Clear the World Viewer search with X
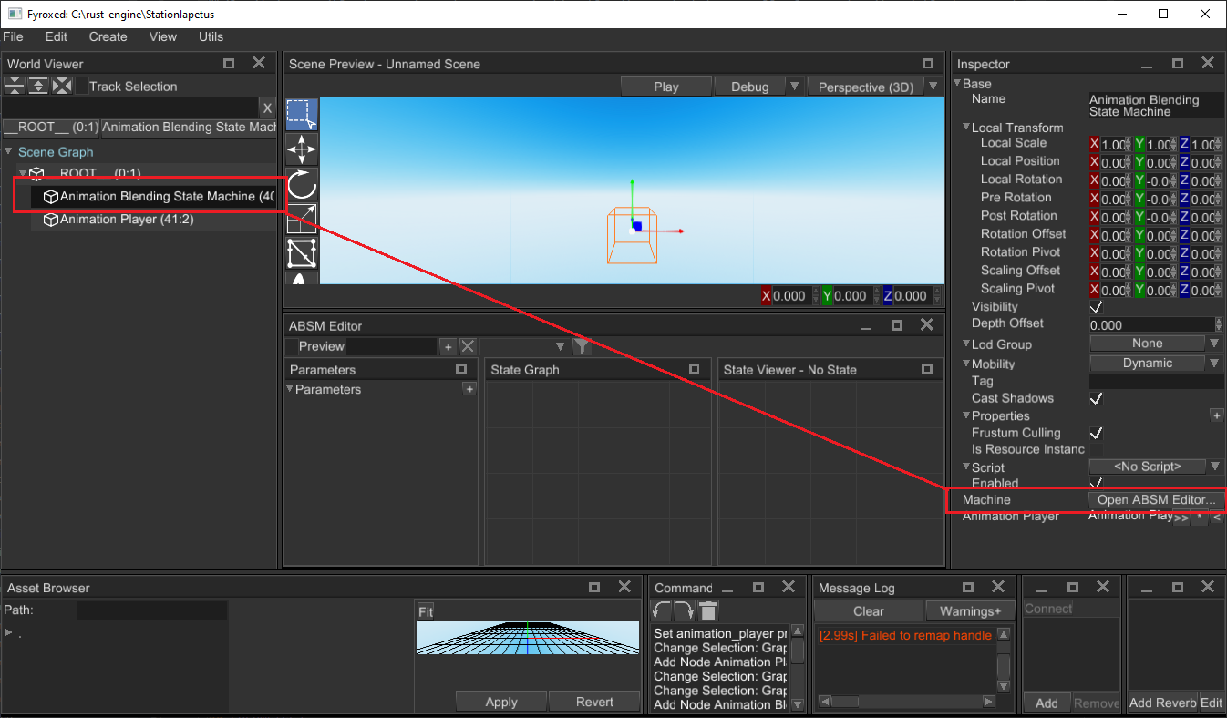Viewport: 1227px width, 718px height. click(x=267, y=108)
